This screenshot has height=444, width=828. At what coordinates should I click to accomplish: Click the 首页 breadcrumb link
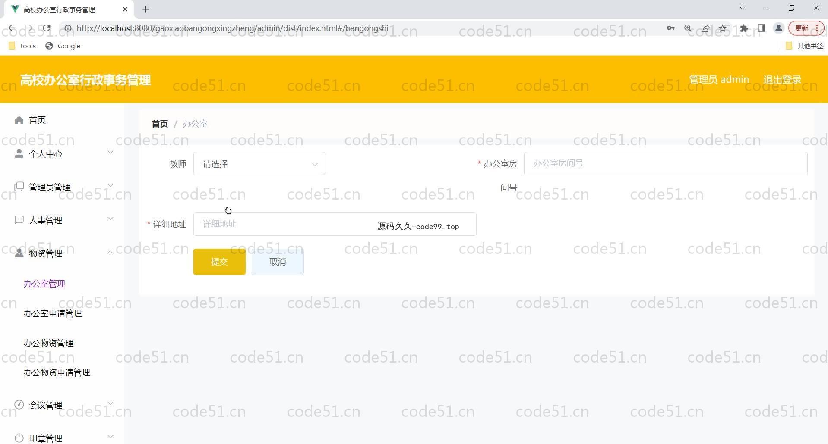click(160, 124)
